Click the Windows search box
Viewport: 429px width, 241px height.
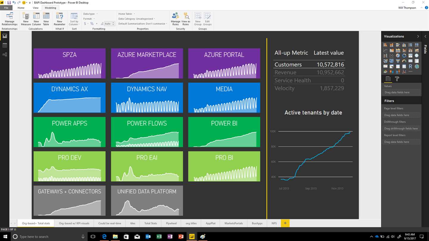tap(49, 237)
